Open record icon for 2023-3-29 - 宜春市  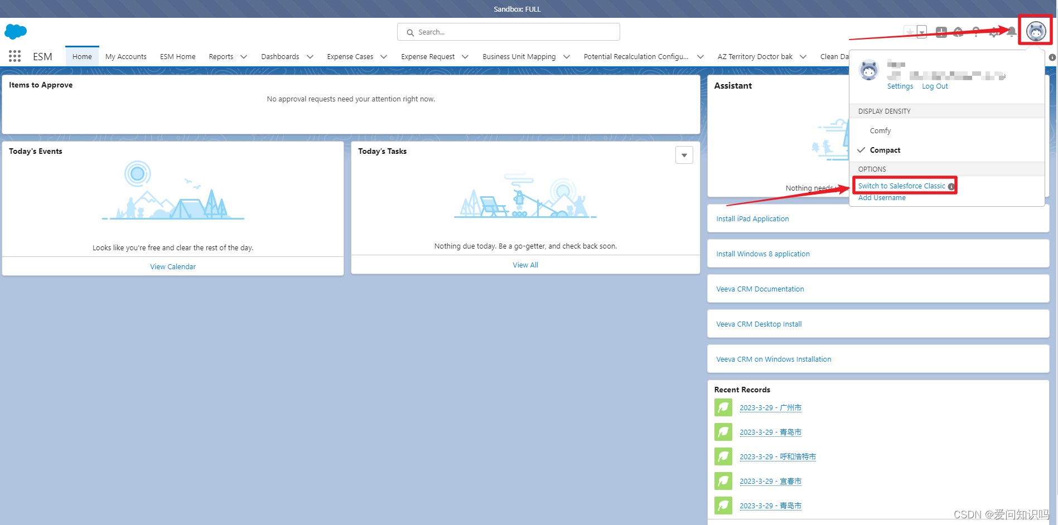tap(723, 481)
